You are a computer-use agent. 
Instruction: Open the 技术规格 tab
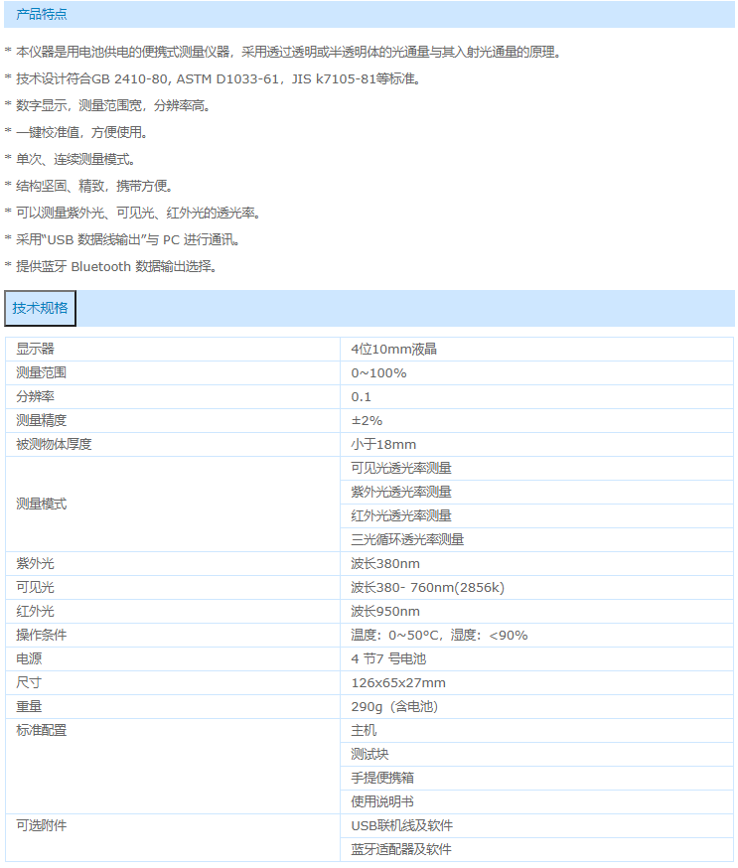(x=40, y=308)
